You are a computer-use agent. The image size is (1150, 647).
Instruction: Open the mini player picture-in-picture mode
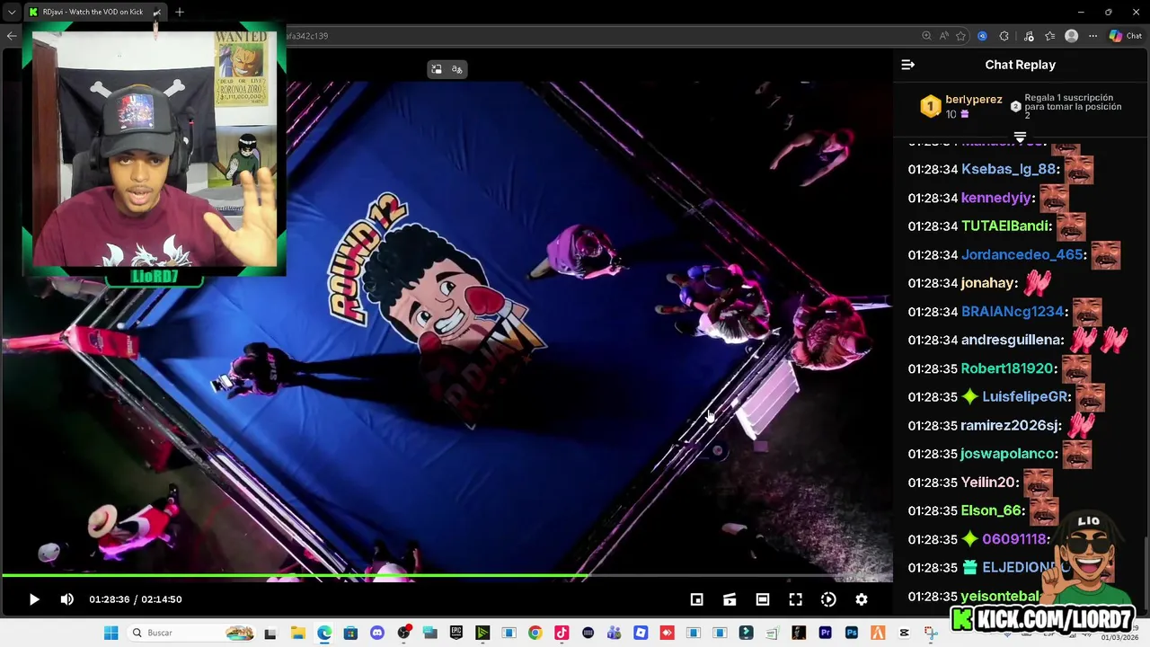[696, 599]
